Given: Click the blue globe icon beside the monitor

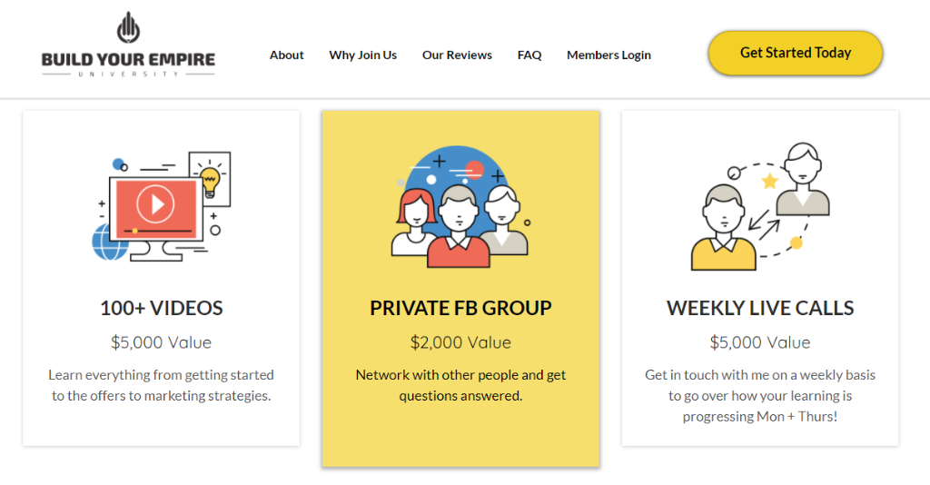Looking at the screenshot, I should [x=108, y=242].
